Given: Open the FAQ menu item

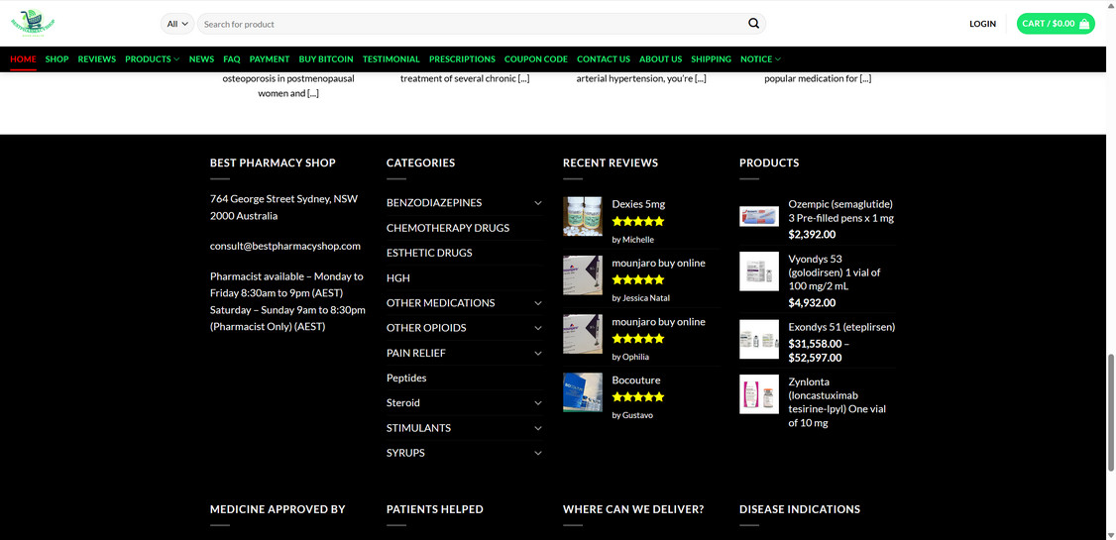Looking at the screenshot, I should [231, 59].
